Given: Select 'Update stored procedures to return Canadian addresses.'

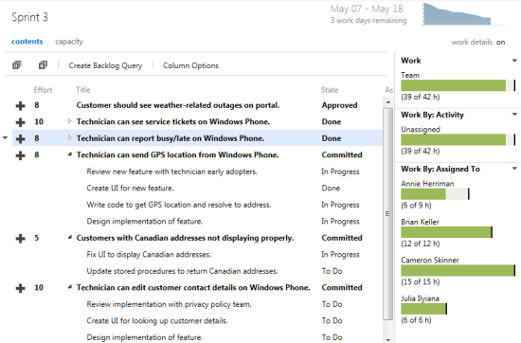Looking at the screenshot, I should pos(182,272).
